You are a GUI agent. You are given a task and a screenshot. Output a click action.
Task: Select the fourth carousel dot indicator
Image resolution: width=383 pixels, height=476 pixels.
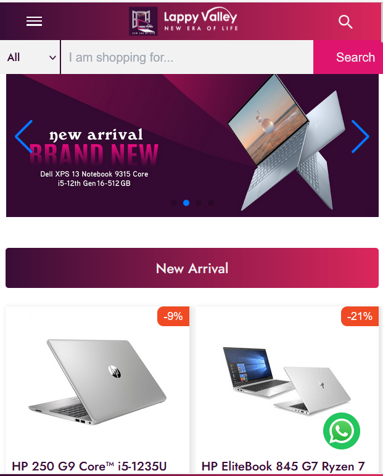211,203
